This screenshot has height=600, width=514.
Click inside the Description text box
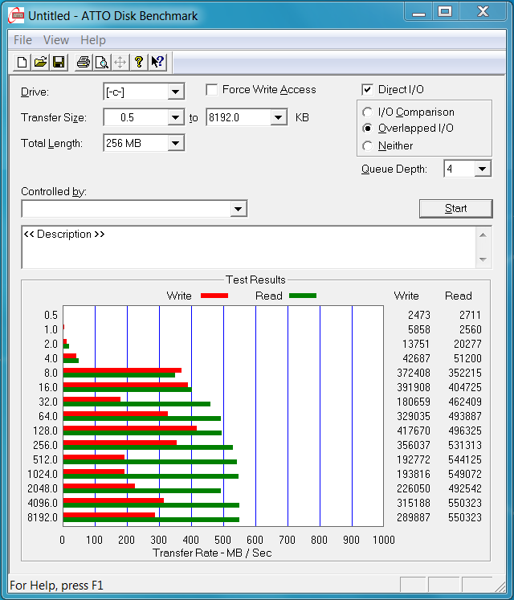249,247
